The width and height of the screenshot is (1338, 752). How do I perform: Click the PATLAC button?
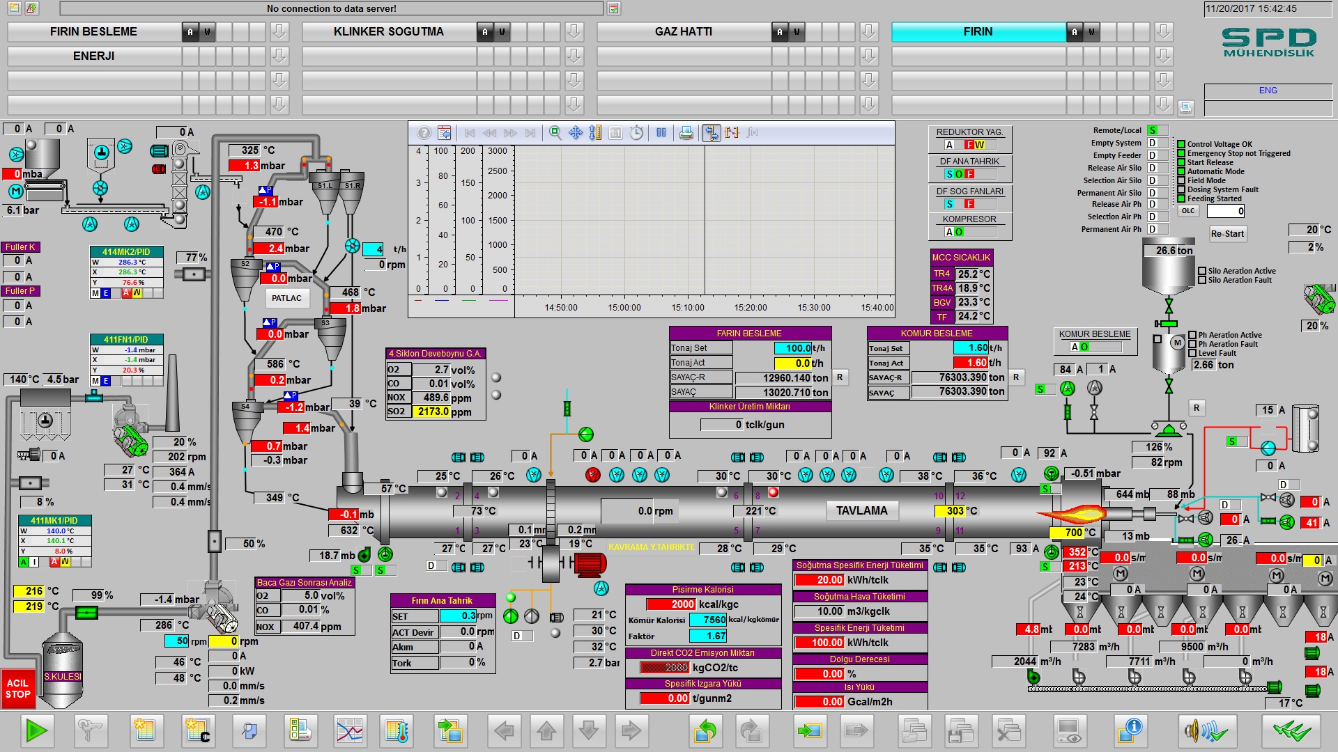click(286, 298)
